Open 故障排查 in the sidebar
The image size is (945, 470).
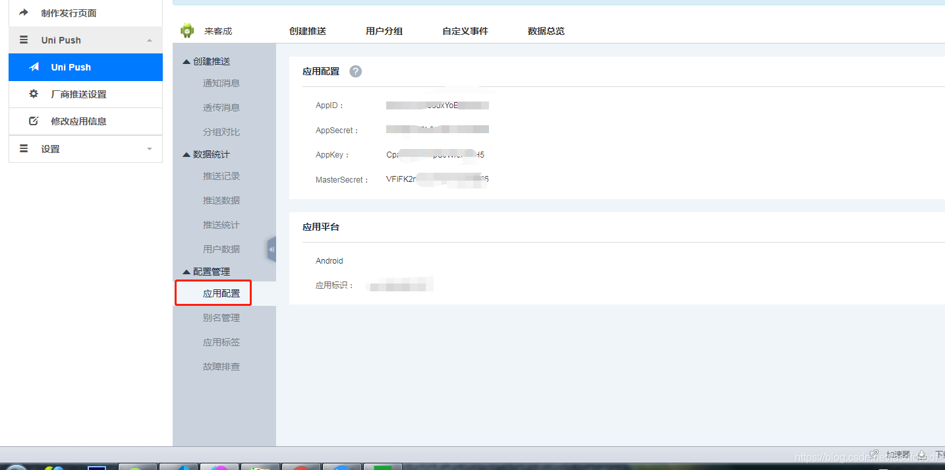221,367
